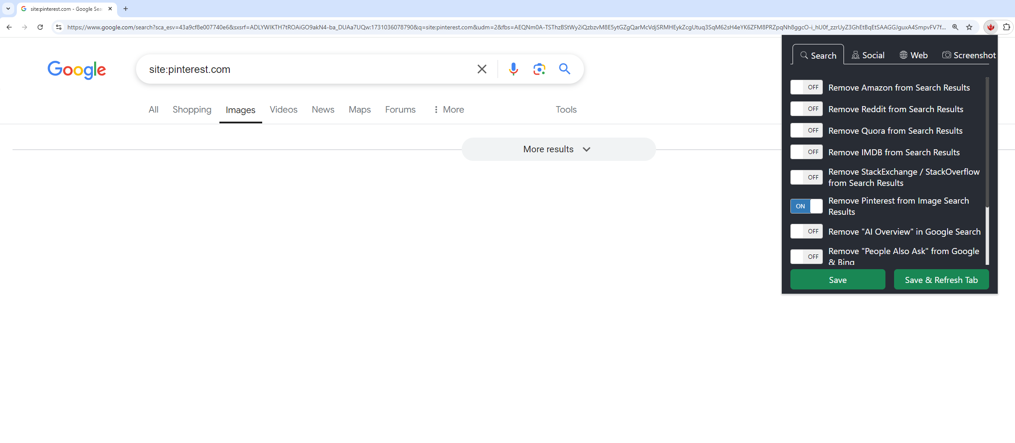Open the Extensions puzzle icon

[x=1006, y=27]
